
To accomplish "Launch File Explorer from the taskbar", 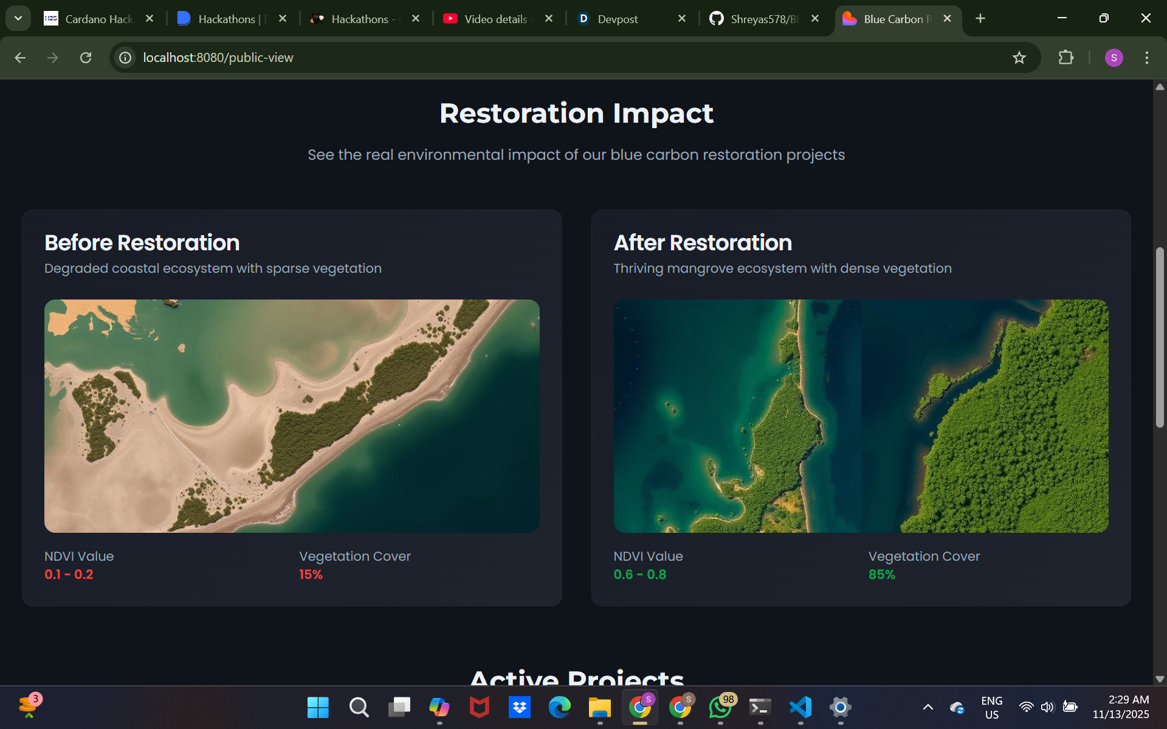I will pos(599,707).
